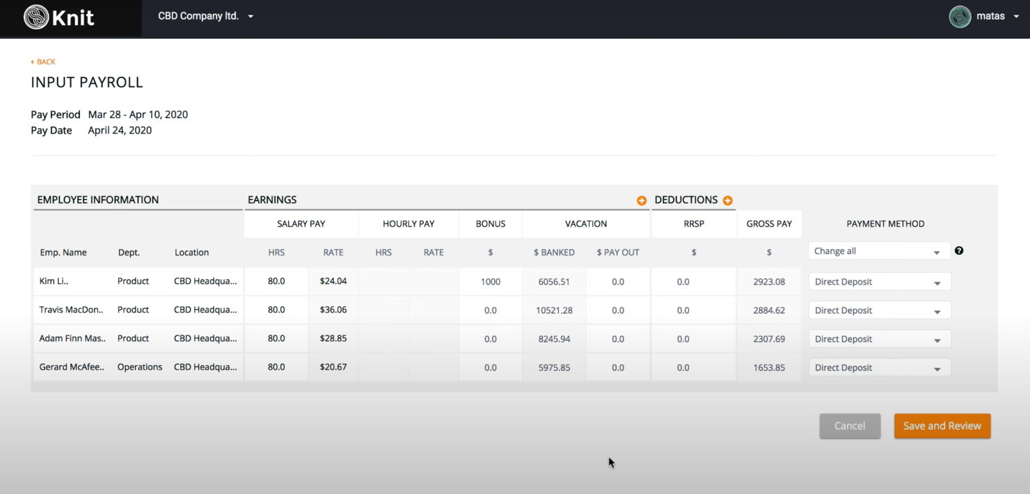Select Gerard McAfee's payment method dropdown
Screen dimensions: 1030x494
click(x=879, y=367)
